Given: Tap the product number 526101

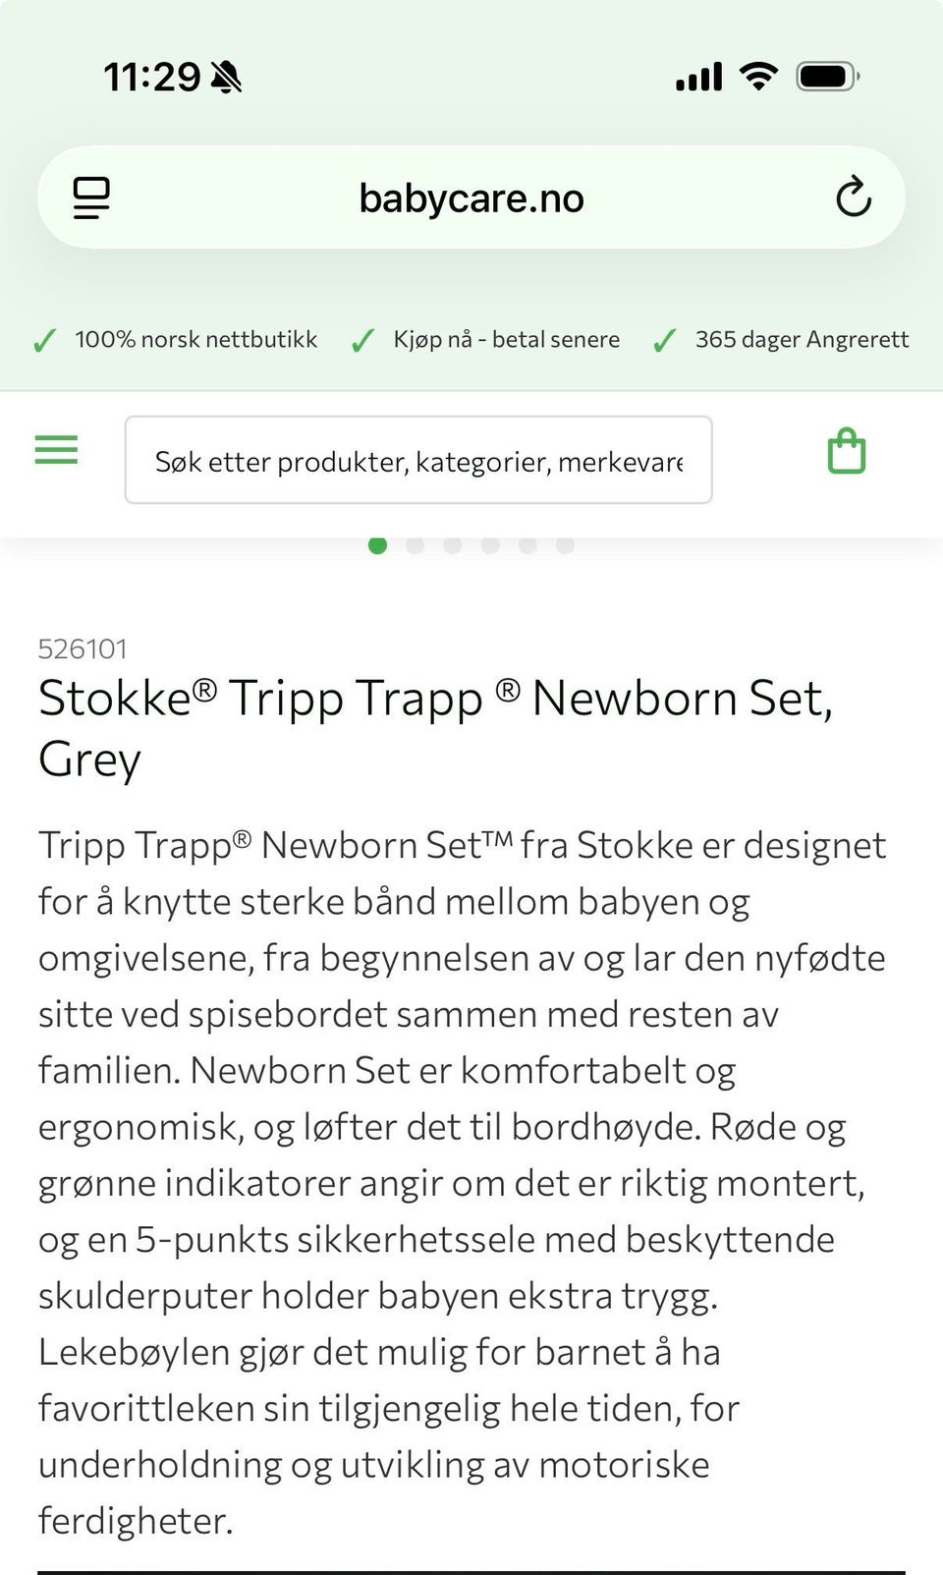Looking at the screenshot, I should pos(83,648).
